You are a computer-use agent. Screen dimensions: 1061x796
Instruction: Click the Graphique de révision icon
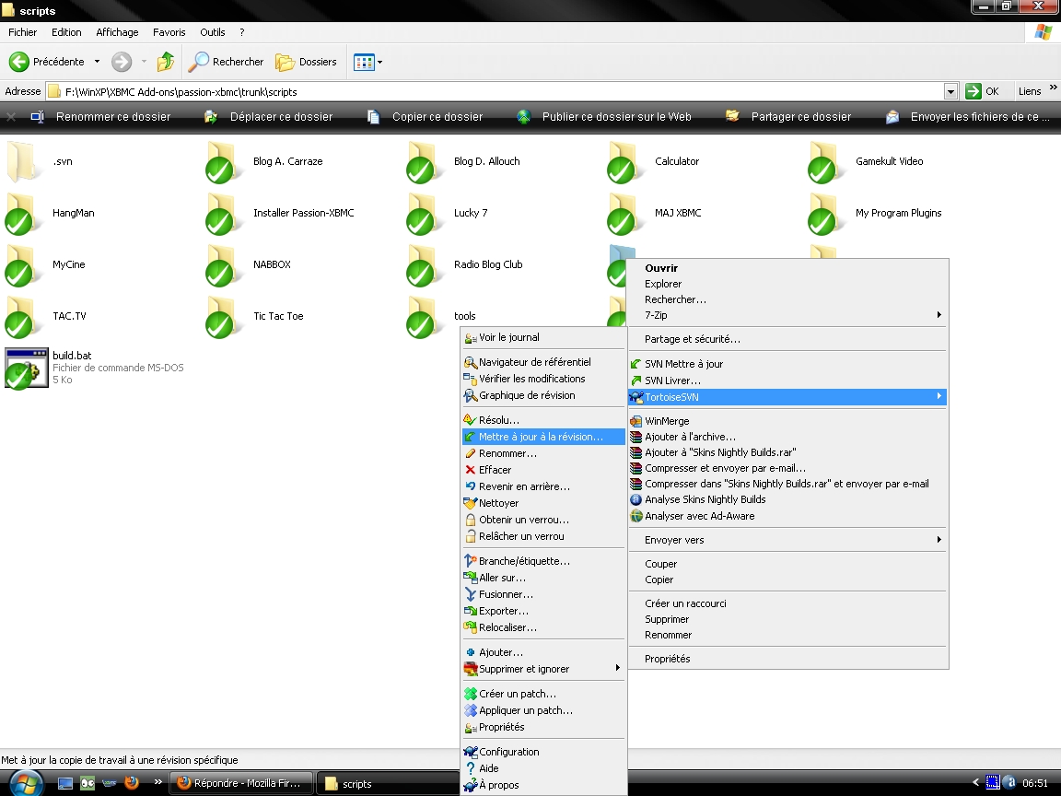tap(471, 395)
